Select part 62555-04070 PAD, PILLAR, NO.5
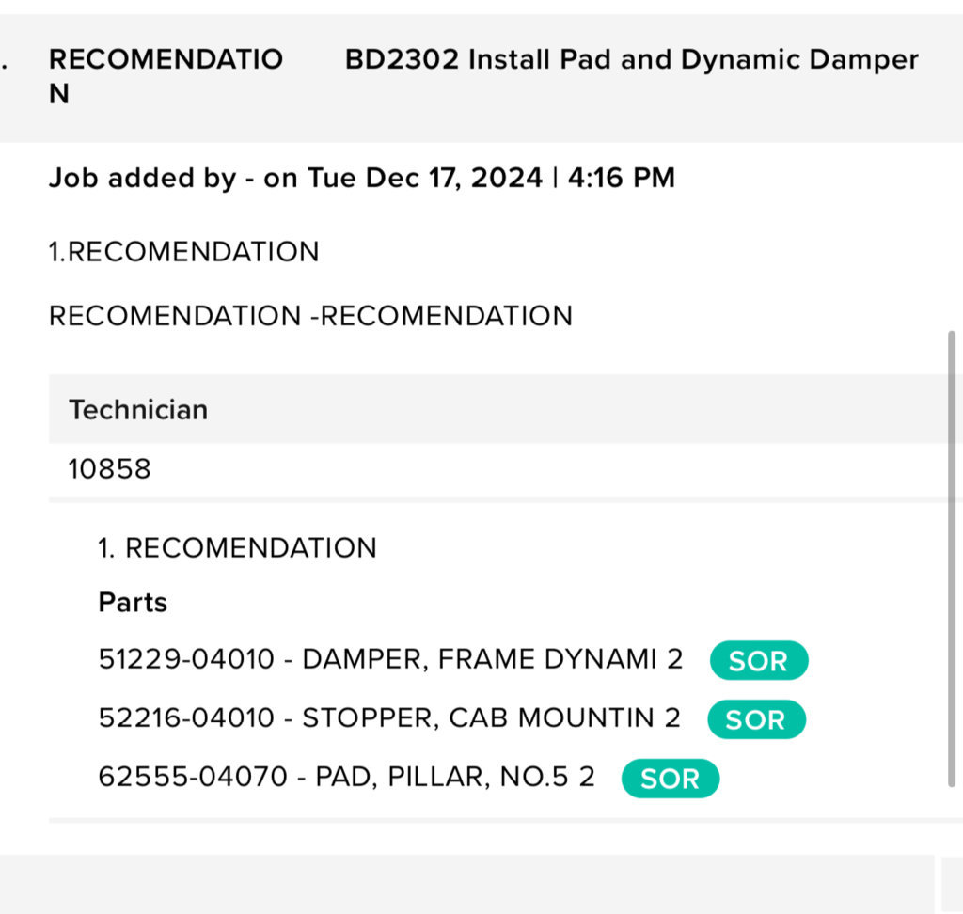 pos(346,777)
